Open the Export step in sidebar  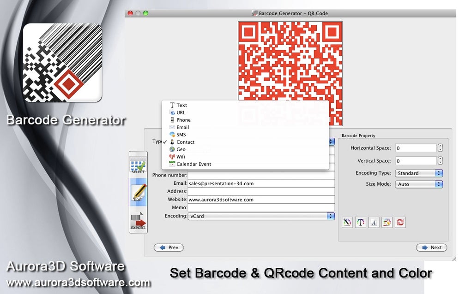click(138, 221)
